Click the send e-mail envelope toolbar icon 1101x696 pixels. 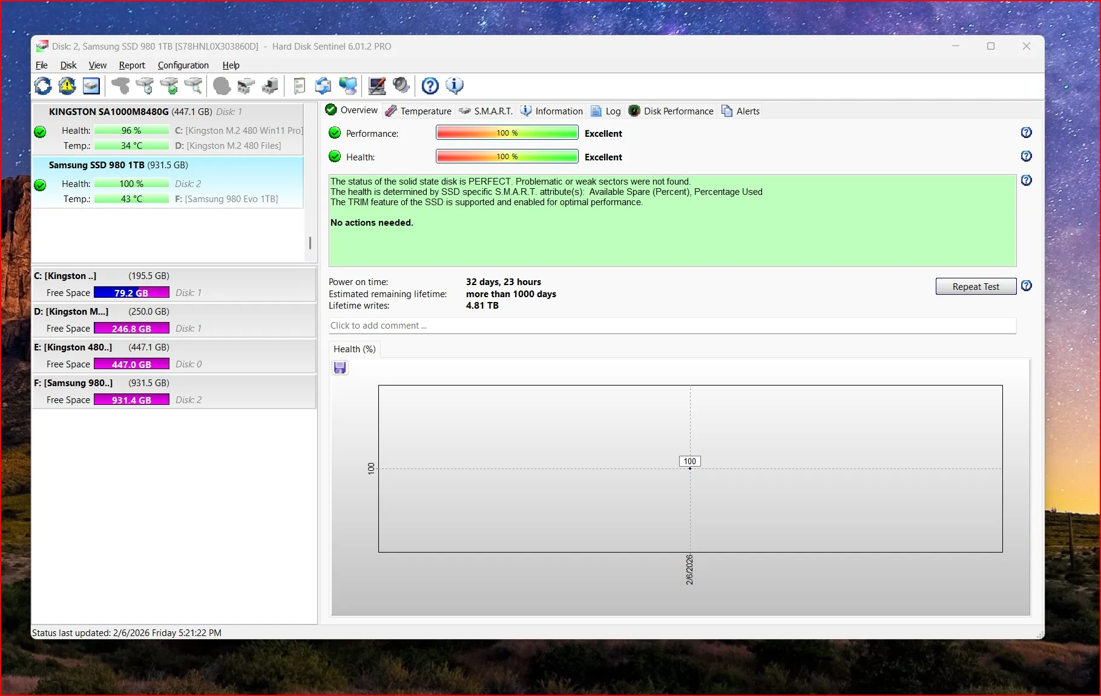click(x=323, y=86)
